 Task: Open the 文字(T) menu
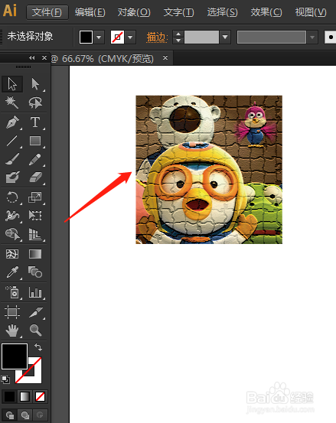tap(178, 12)
